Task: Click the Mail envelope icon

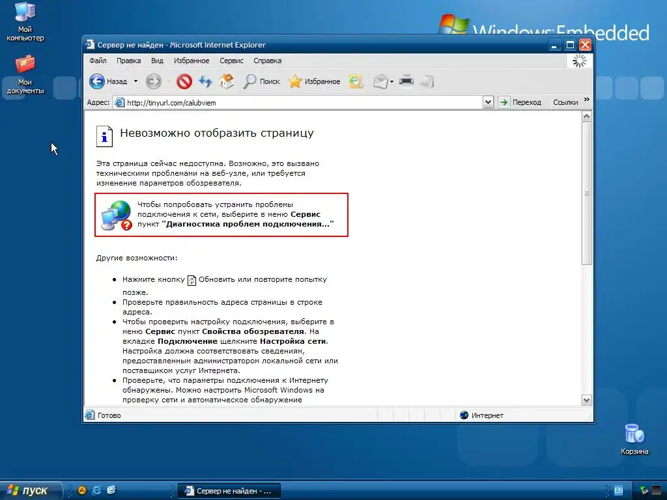Action: (380, 81)
